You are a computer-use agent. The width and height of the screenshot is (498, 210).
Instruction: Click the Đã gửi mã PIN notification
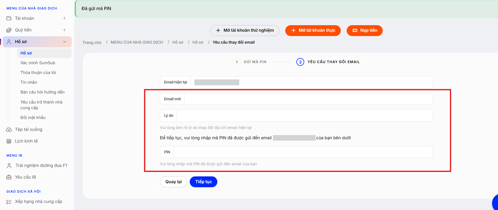286,9
